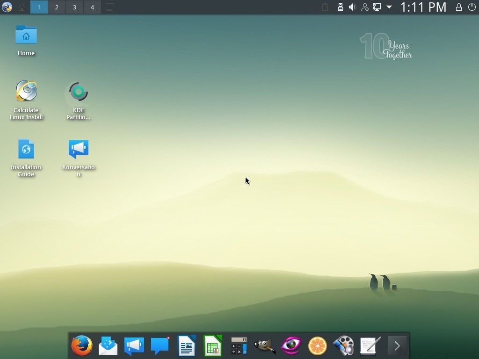Screen dimensions: 479x359
Task: Click the device notifier tray icon
Action: coord(340,7)
